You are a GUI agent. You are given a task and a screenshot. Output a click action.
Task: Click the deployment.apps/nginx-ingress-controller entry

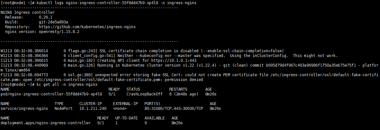46,123
